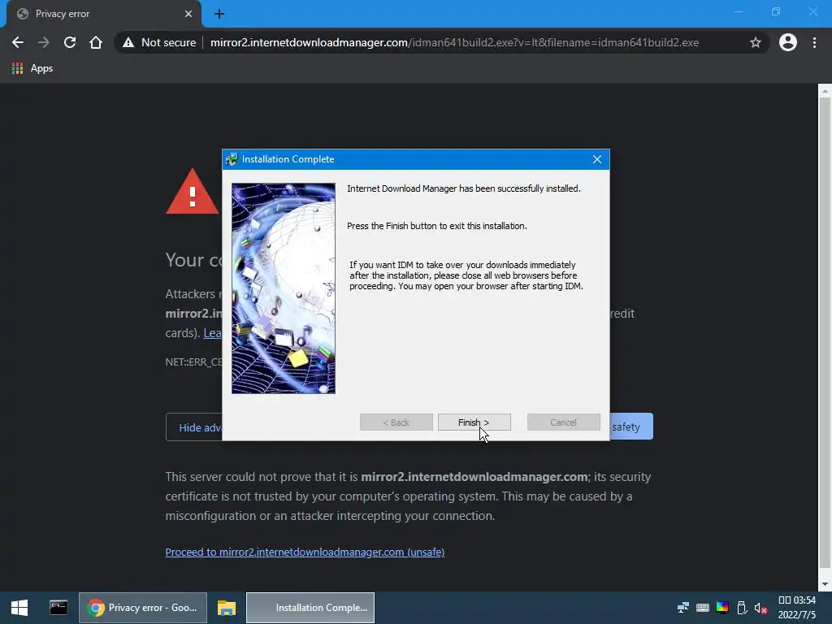This screenshot has height=624, width=832.
Task: Click the Back to safety button
Action: (x=631, y=427)
